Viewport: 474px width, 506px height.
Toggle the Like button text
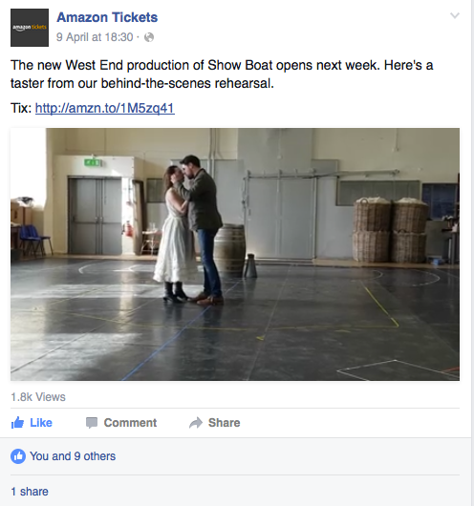[x=41, y=423]
